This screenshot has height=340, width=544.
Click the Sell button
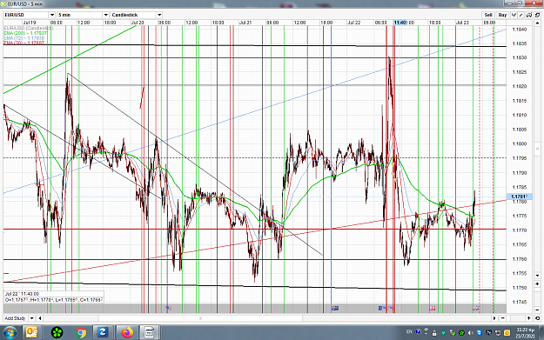488,15
